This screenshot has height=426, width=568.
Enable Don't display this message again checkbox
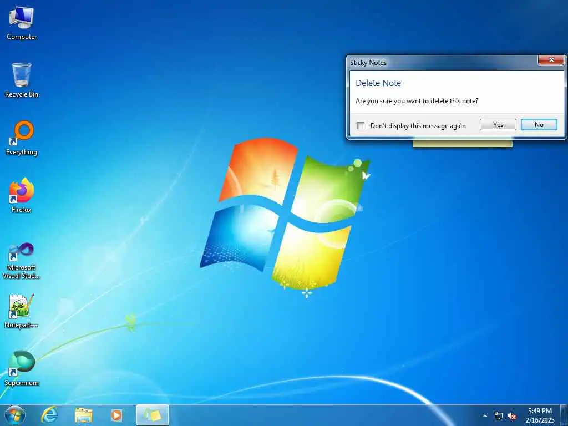tap(361, 126)
